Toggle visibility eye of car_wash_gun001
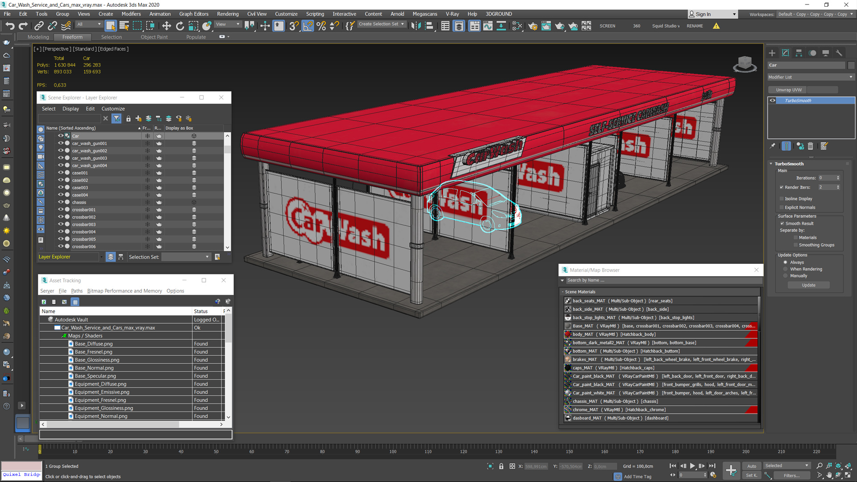 tap(61, 143)
